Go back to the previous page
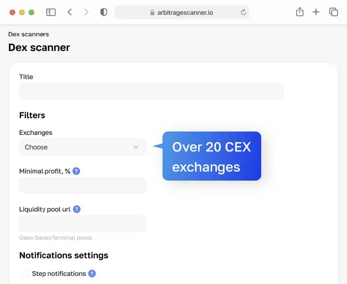Screen dimensions: 347x284 click(x=70, y=12)
